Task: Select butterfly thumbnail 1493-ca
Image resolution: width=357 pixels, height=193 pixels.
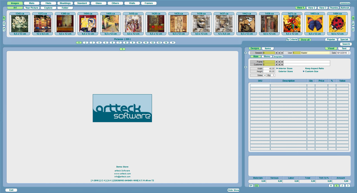Action: pos(315,24)
